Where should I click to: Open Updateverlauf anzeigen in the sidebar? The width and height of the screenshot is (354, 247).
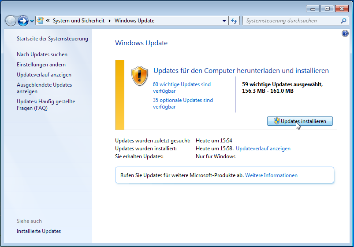(44, 75)
